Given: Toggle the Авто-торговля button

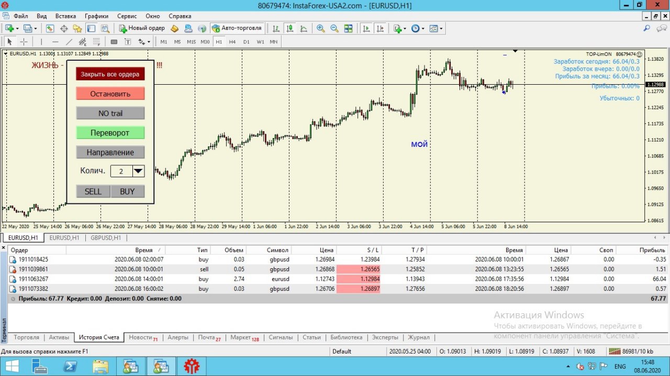Looking at the screenshot, I should point(237,28).
